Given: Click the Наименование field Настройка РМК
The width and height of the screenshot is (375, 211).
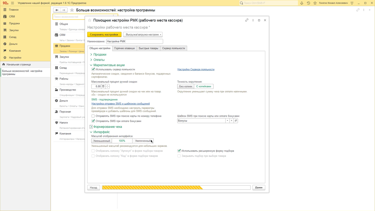Looking at the screenshot, I should coord(135,41).
